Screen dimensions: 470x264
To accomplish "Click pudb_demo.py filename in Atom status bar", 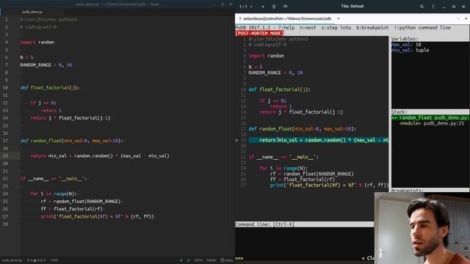I will pyautogui.click(x=12, y=260).
